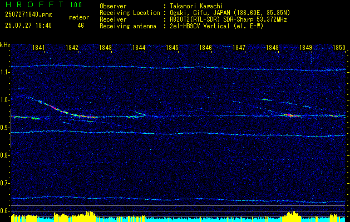
Task: Click the 0.8 frequency axis label
Action: (5, 155)
